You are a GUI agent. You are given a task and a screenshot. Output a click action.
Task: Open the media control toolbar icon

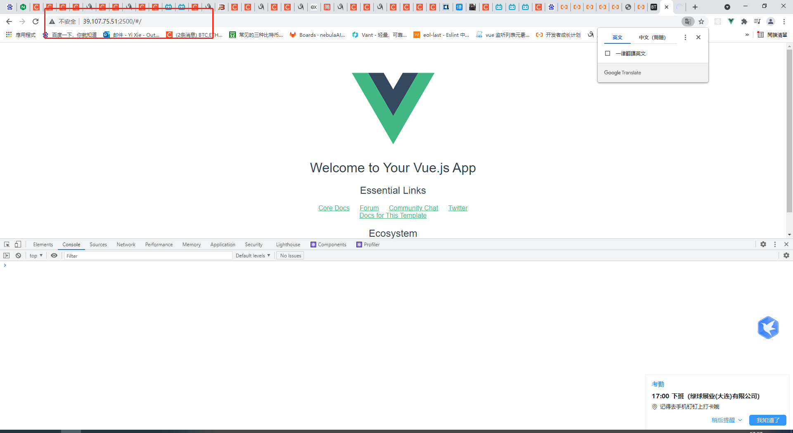pos(757,21)
